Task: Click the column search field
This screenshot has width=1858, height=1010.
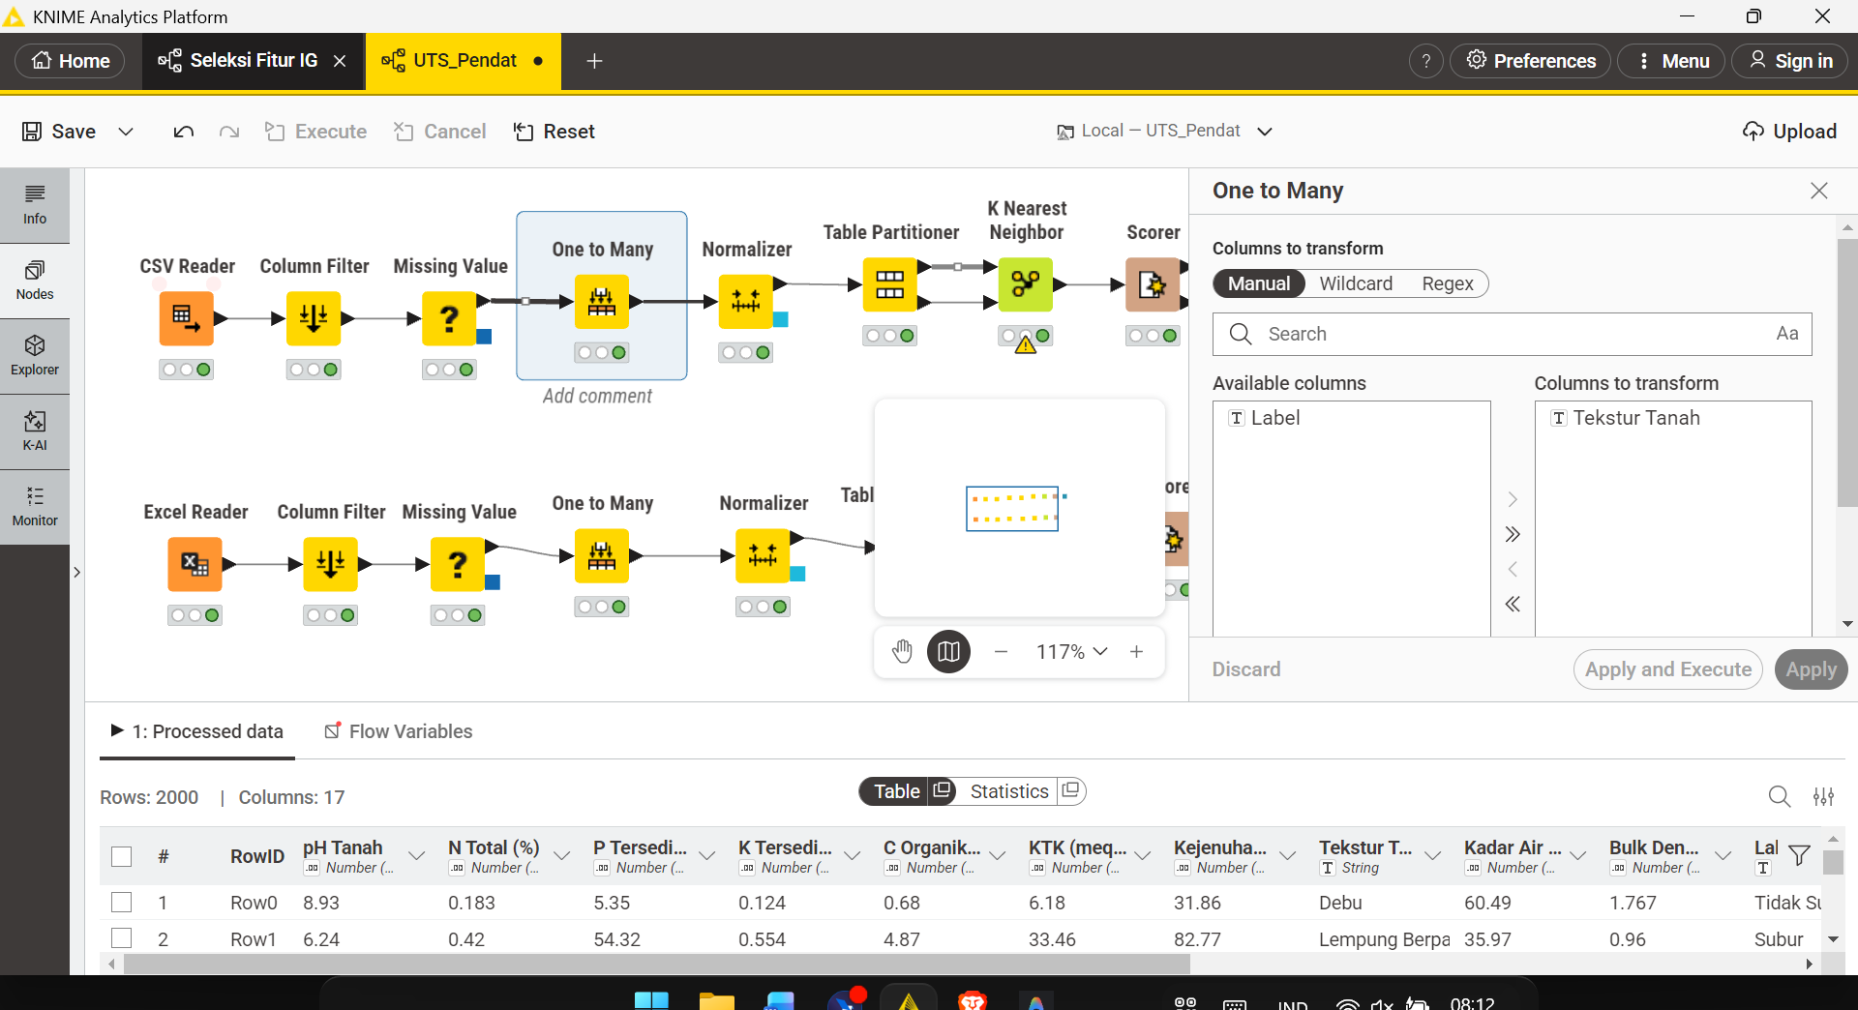Action: pos(1512,334)
